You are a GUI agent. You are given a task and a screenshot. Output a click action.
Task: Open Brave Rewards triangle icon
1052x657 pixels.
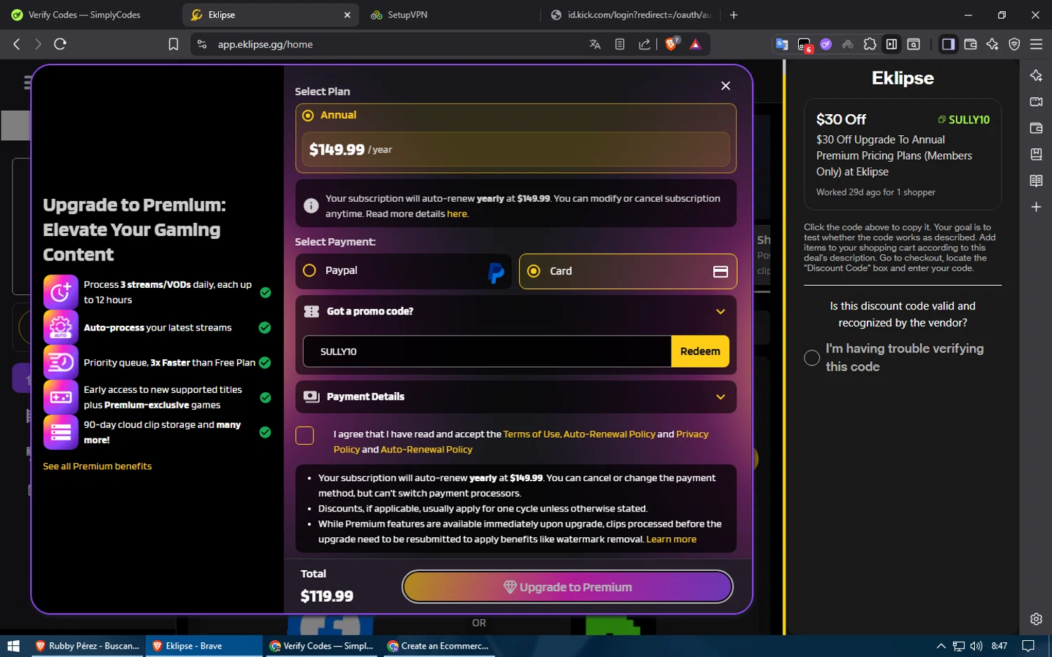[x=696, y=44]
